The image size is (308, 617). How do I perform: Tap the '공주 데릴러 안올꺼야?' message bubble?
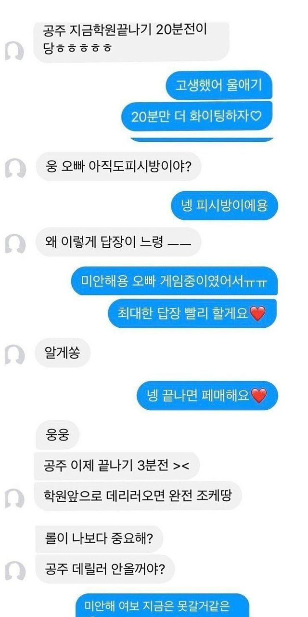coord(104,569)
